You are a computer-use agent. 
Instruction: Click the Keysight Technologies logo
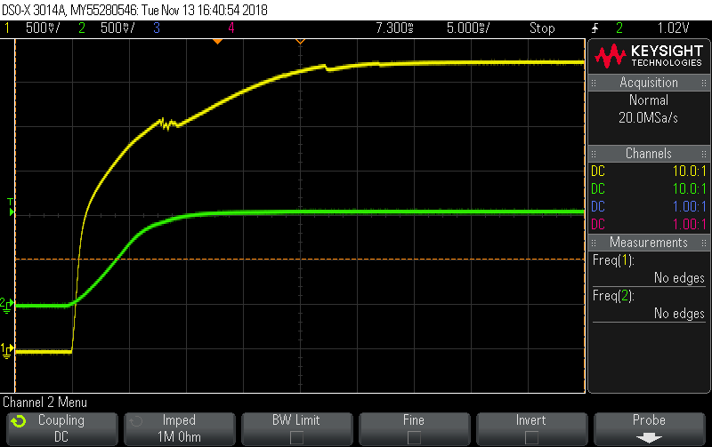point(649,56)
